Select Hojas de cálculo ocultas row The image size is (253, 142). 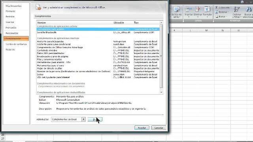click(x=98, y=68)
